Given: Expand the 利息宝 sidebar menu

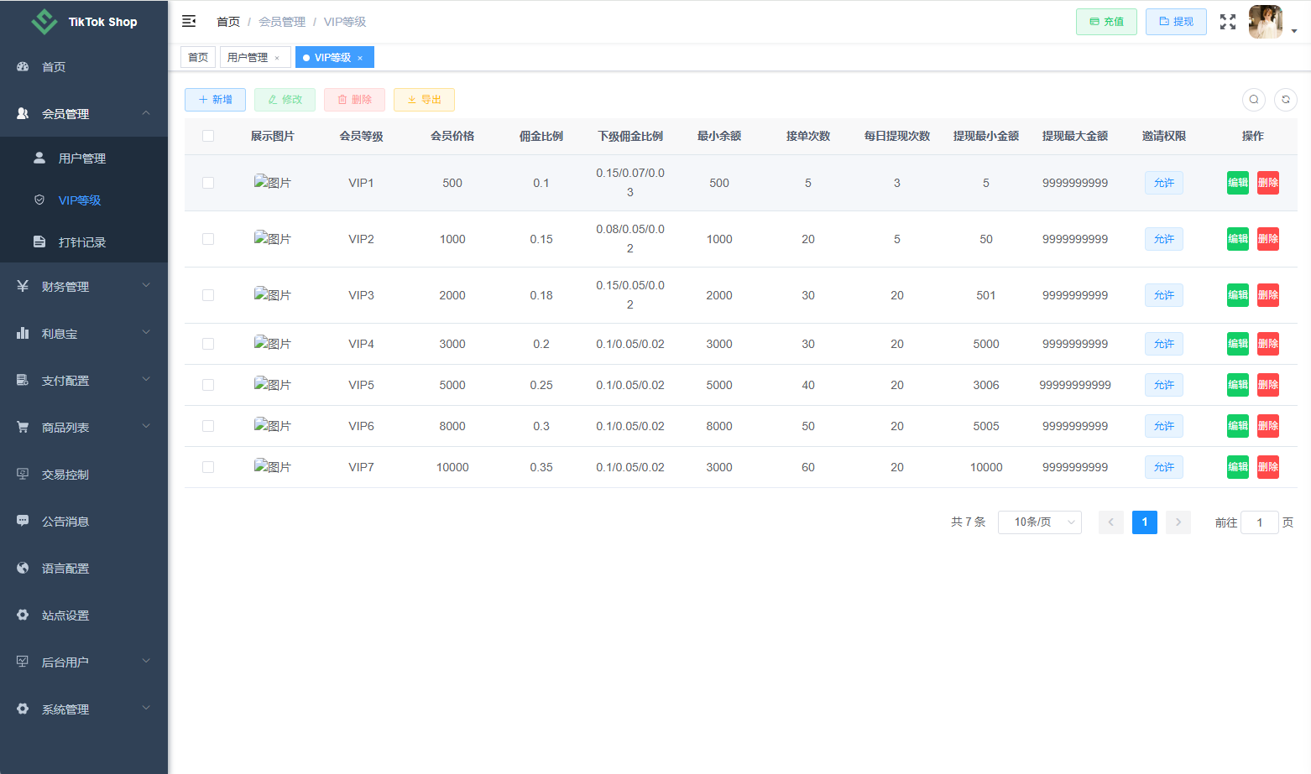Looking at the screenshot, I should [x=84, y=334].
